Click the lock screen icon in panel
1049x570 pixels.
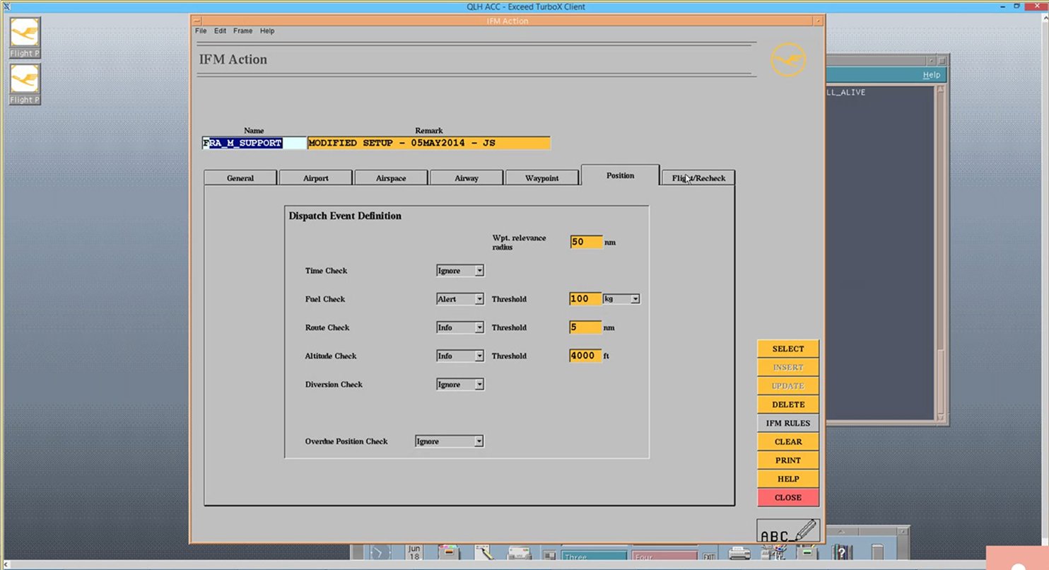(x=549, y=556)
